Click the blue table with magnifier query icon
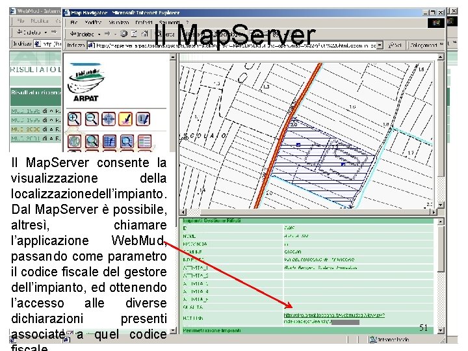The width and height of the screenshot is (468, 351). 127,141
